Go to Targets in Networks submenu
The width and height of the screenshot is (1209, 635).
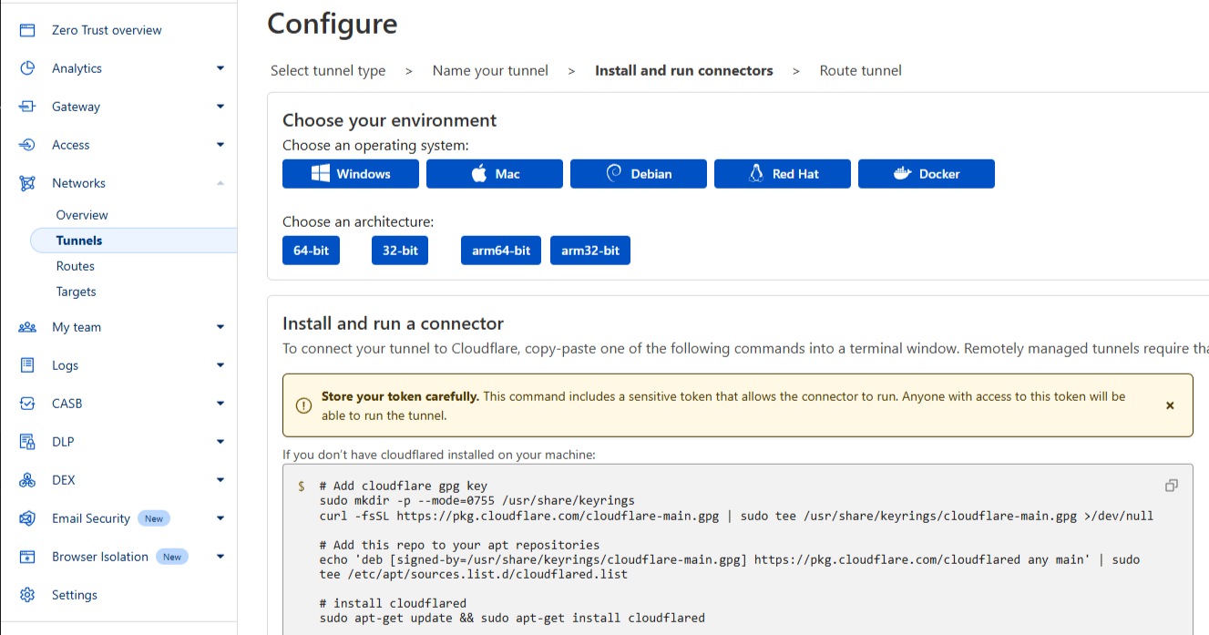pyautogui.click(x=77, y=292)
